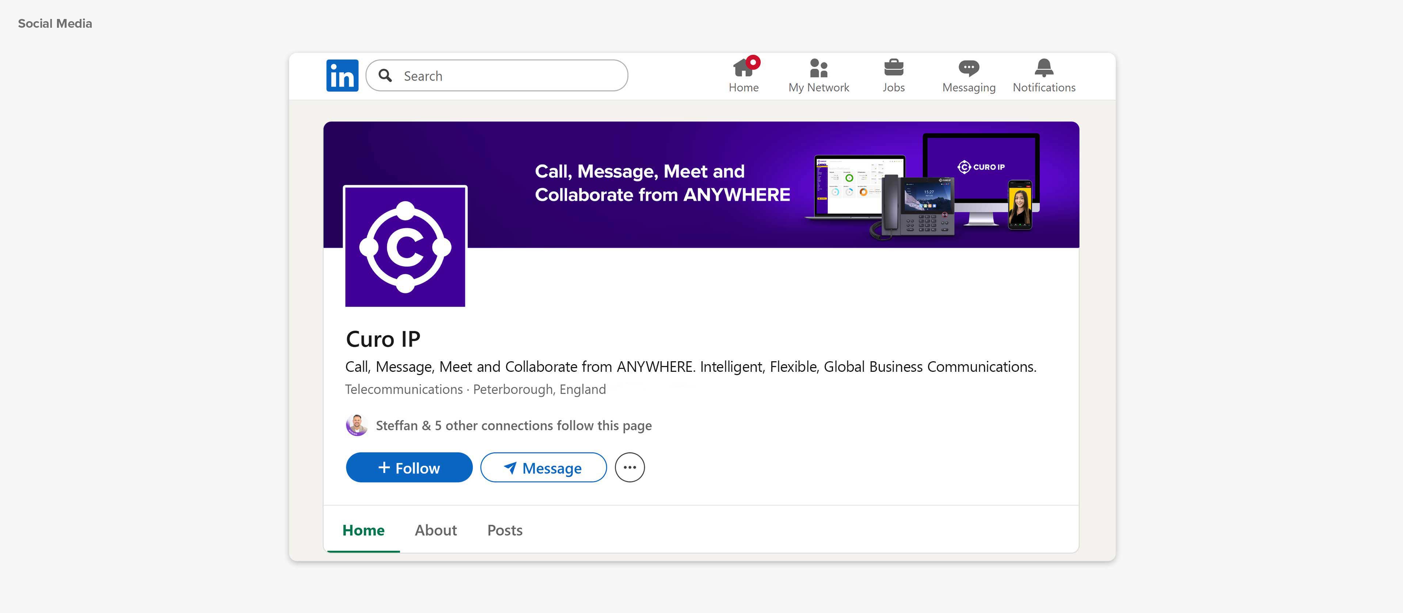Click the company tagline 'Call, Message, Meet...'
1403x613 pixels.
point(691,367)
